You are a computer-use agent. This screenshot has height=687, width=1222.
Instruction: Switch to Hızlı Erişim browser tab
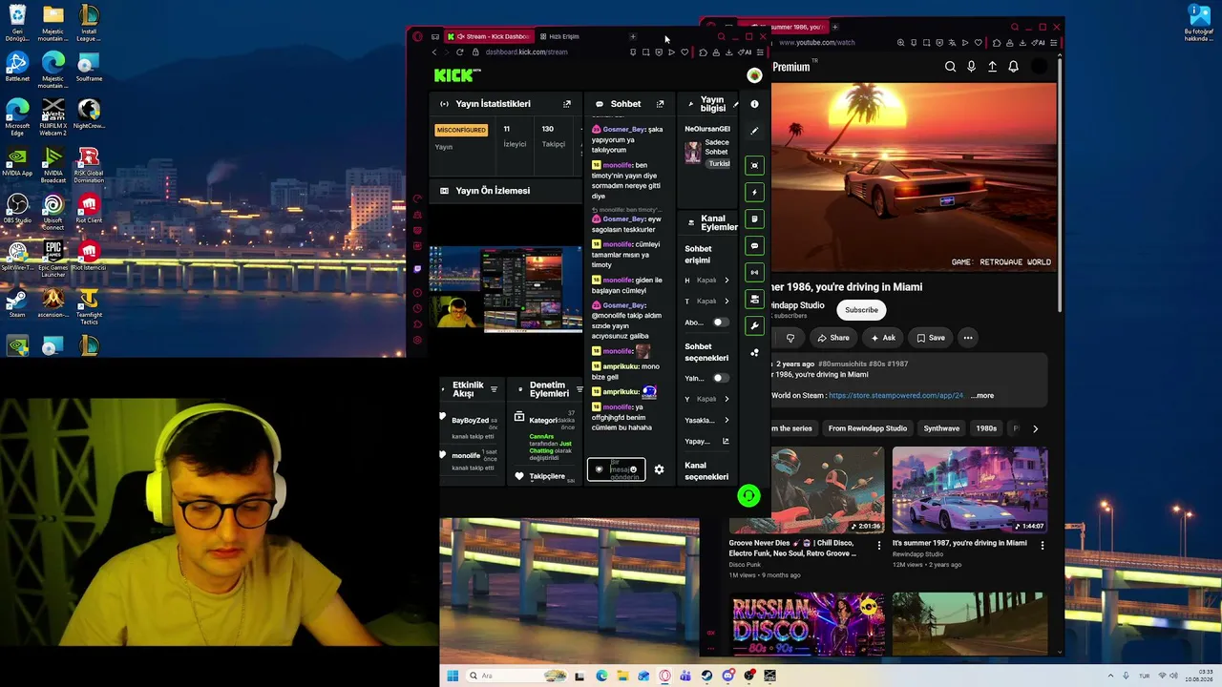(563, 36)
